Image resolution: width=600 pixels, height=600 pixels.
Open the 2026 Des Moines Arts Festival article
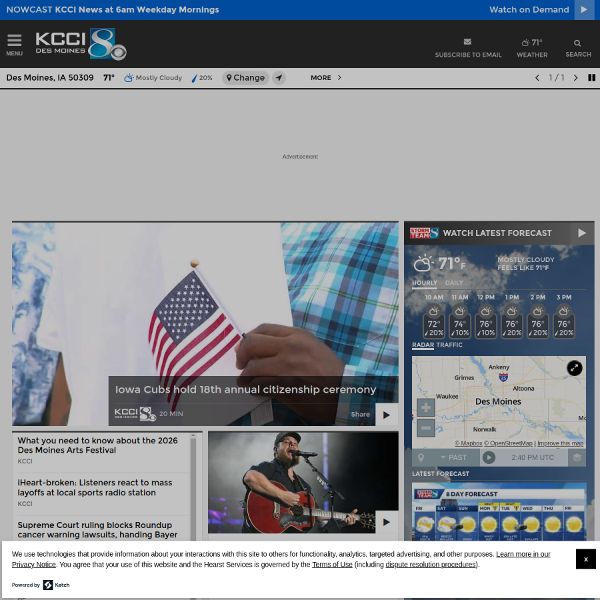(97, 445)
